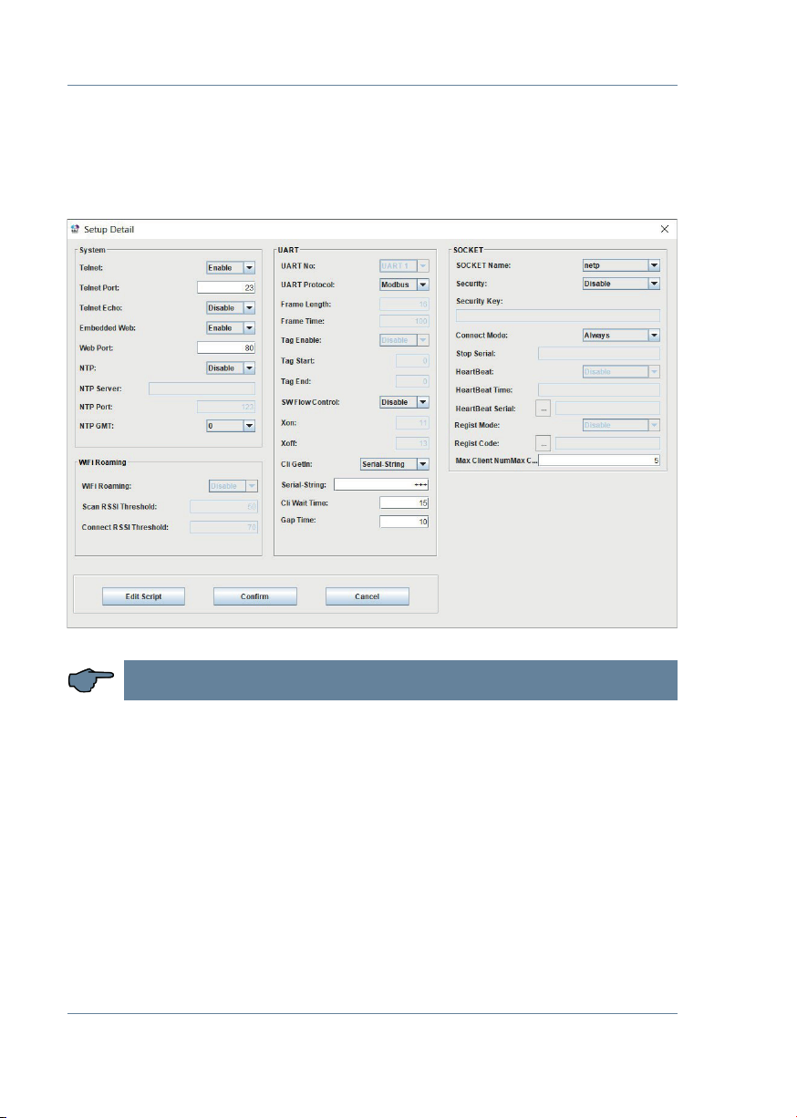Open the UART Protocol Modbus dropdown
Screen dimensions: 797x1118
pyautogui.click(x=404, y=285)
